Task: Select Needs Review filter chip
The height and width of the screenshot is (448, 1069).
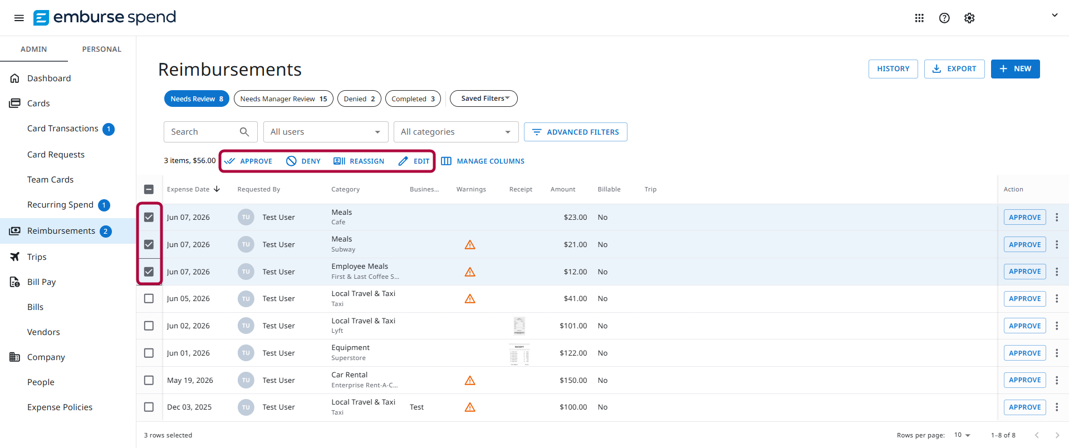Action: (x=197, y=99)
